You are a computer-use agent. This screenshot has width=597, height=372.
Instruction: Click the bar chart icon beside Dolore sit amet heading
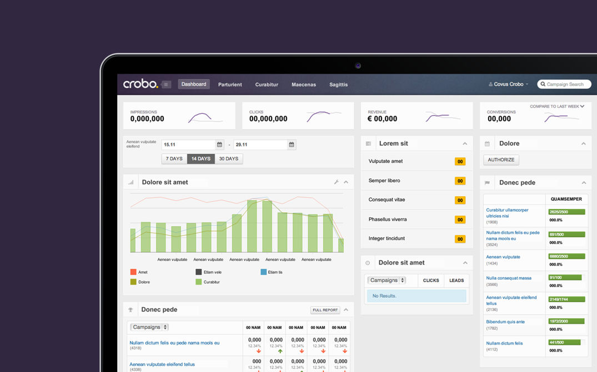(x=131, y=182)
